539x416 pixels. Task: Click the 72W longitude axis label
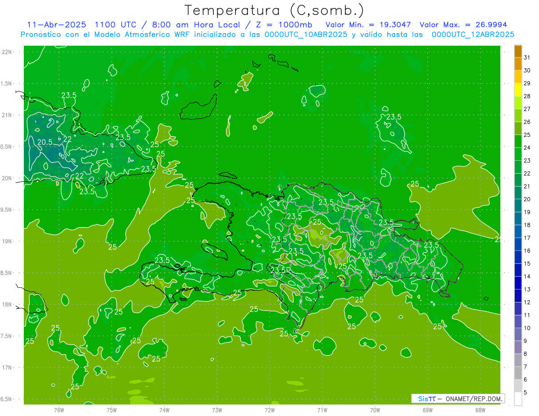click(x=269, y=410)
